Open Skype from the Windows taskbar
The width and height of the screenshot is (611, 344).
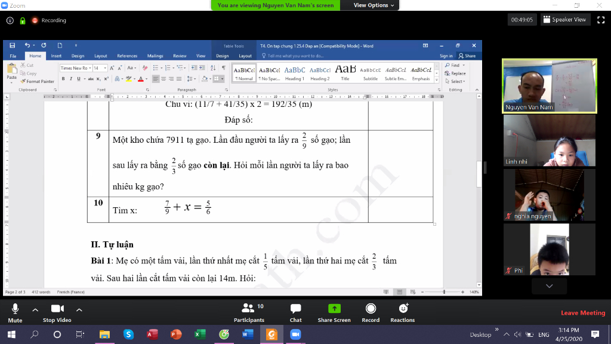(x=128, y=334)
